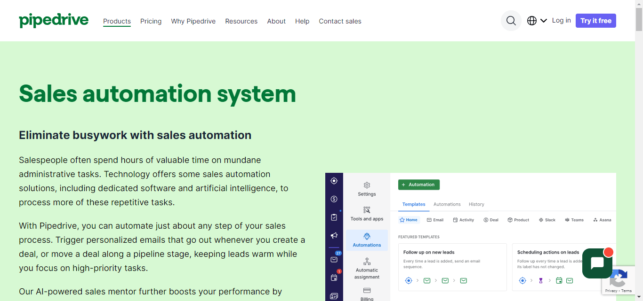The width and height of the screenshot is (643, 301).
Task: Open the chat support widget
Action: click(597, 263)
